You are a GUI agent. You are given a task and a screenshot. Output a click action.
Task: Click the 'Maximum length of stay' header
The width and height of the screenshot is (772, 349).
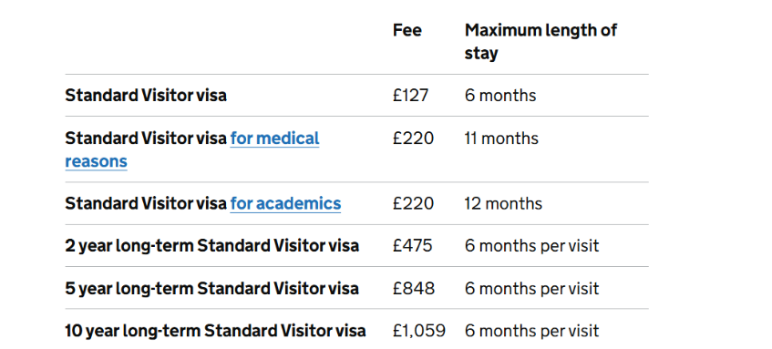540,42
